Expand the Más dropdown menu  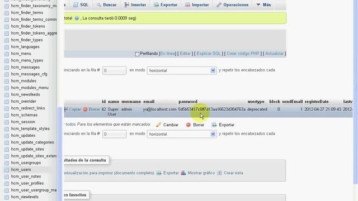[263, 4]
